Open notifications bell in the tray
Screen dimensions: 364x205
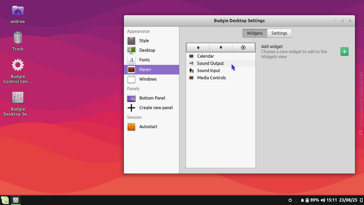coord(302,200)
